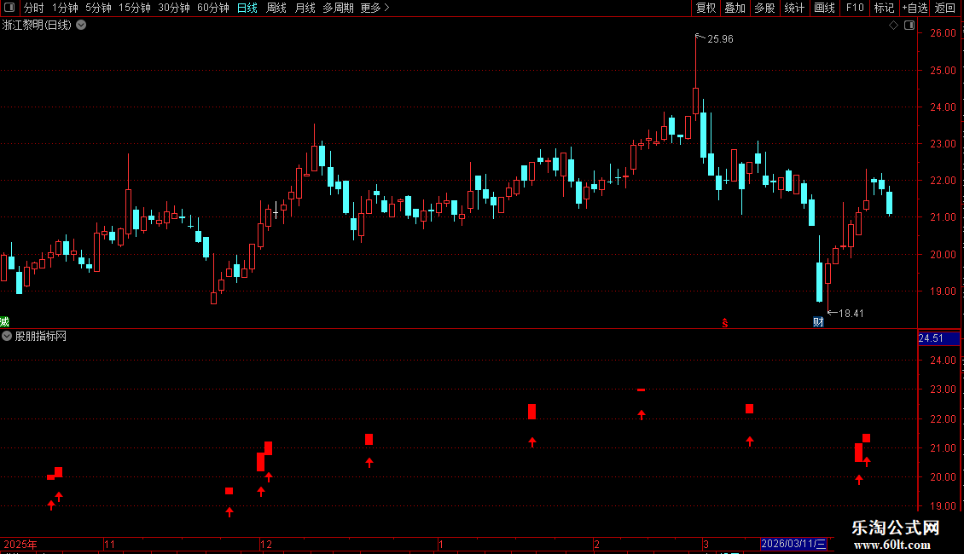This screenshot has width=964, height=554.
Task: Open the 多股 multi-stock view
Action: (x=764, y=8)
